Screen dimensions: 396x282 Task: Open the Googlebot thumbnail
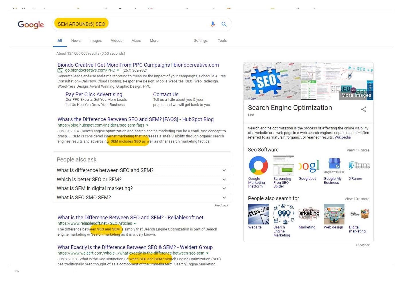click(309, 165)
